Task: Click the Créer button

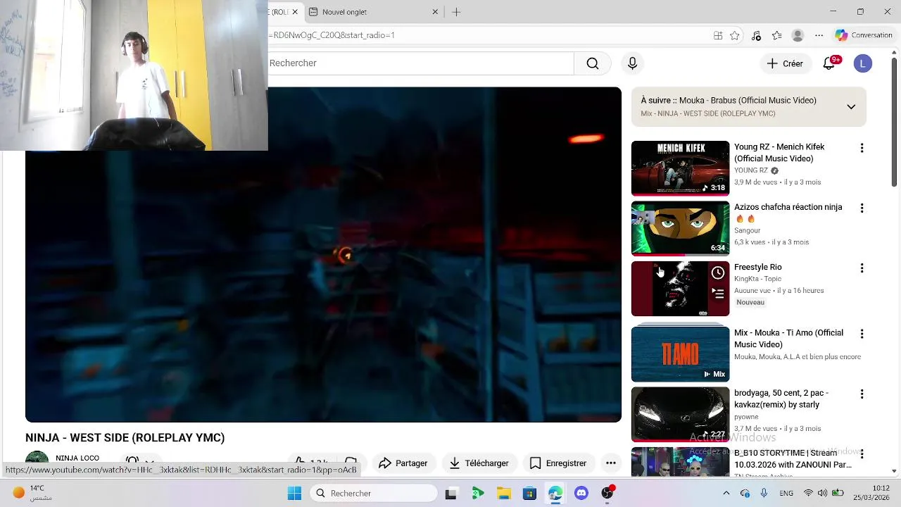Action: pos(785,63)
